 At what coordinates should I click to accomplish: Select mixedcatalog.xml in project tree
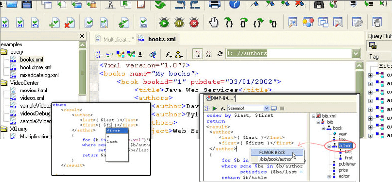tap(40, 75)
